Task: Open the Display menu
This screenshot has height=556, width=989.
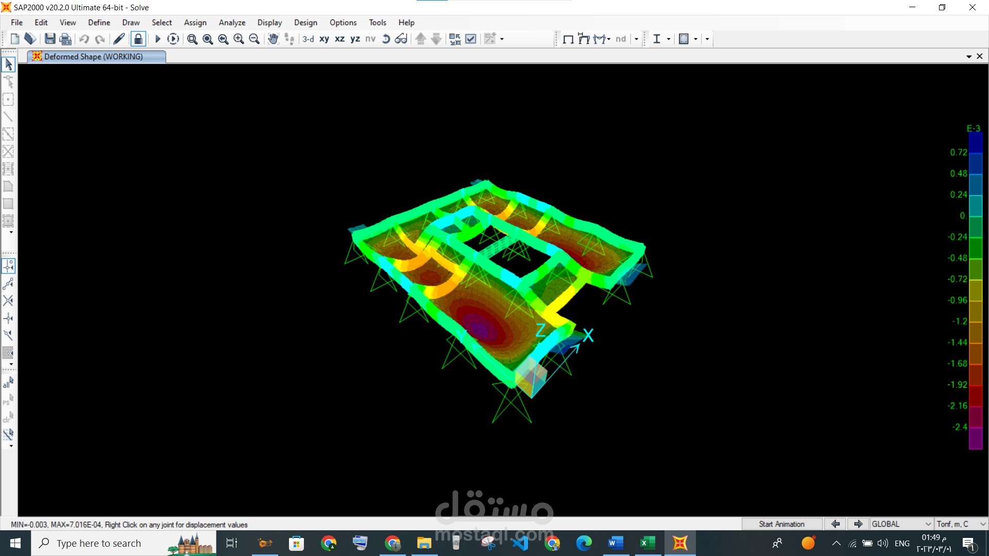Action: click(269, 23)
